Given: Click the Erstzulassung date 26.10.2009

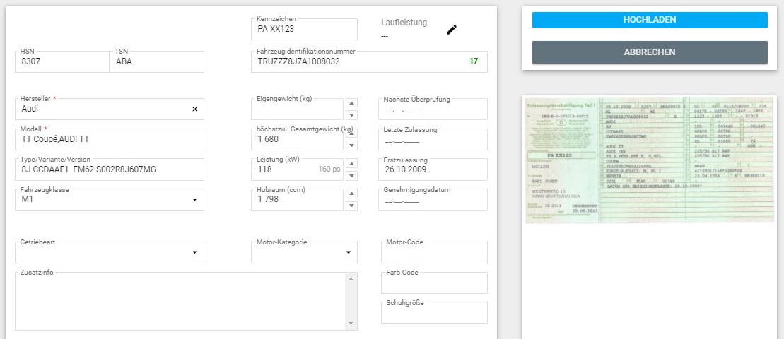Looking at the screenshot, I should [x=433, y=169].
